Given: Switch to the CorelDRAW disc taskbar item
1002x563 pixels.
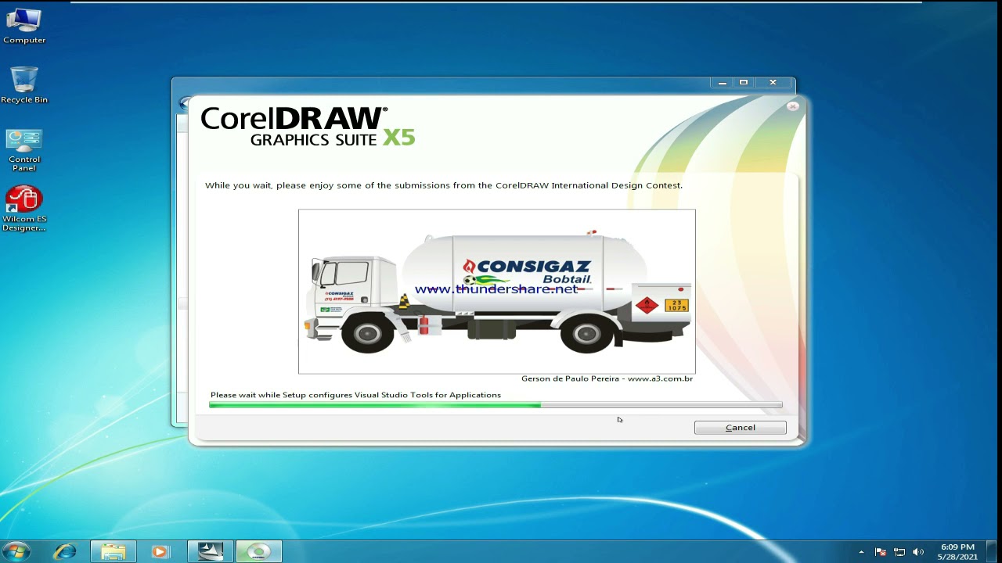Looking at the screenshot, I should [258, 551].
